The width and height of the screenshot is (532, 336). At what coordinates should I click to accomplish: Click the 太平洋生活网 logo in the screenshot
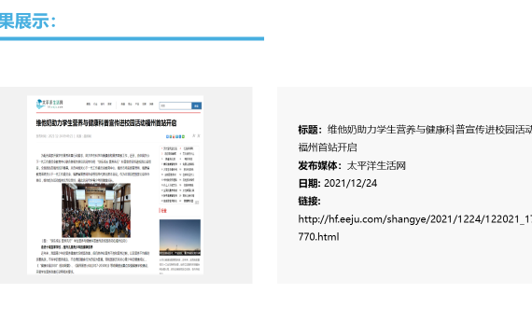tap(49, 104)
